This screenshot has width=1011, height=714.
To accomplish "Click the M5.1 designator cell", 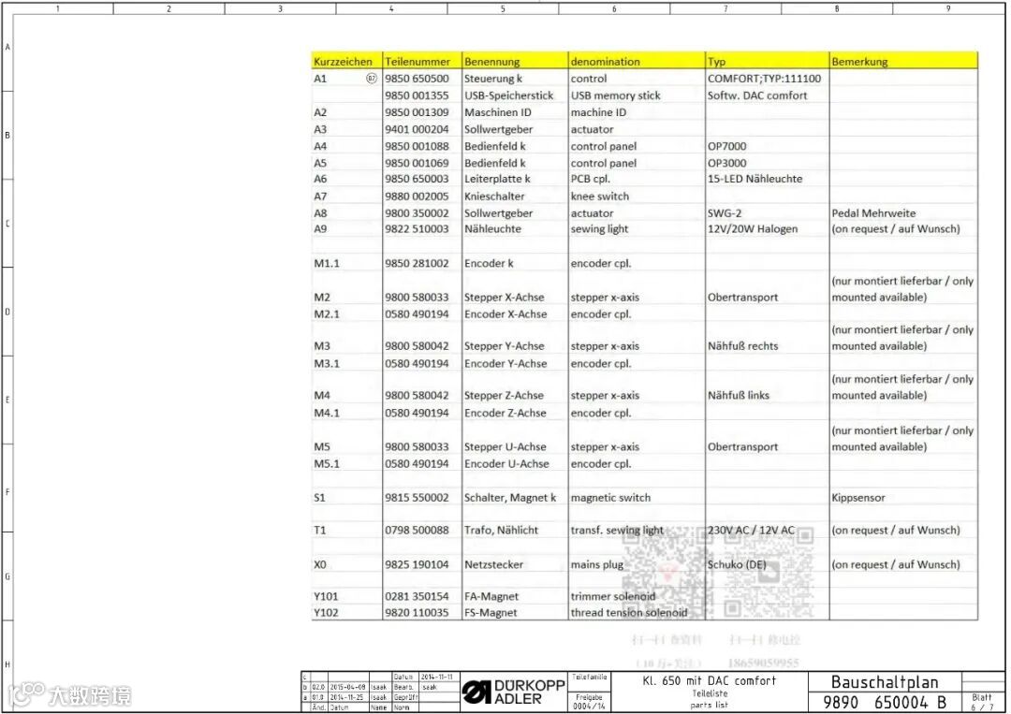I will pos(327,463).
